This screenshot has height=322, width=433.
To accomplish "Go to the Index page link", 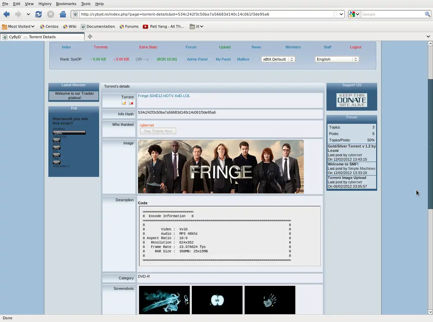I will tap(66, 47).
